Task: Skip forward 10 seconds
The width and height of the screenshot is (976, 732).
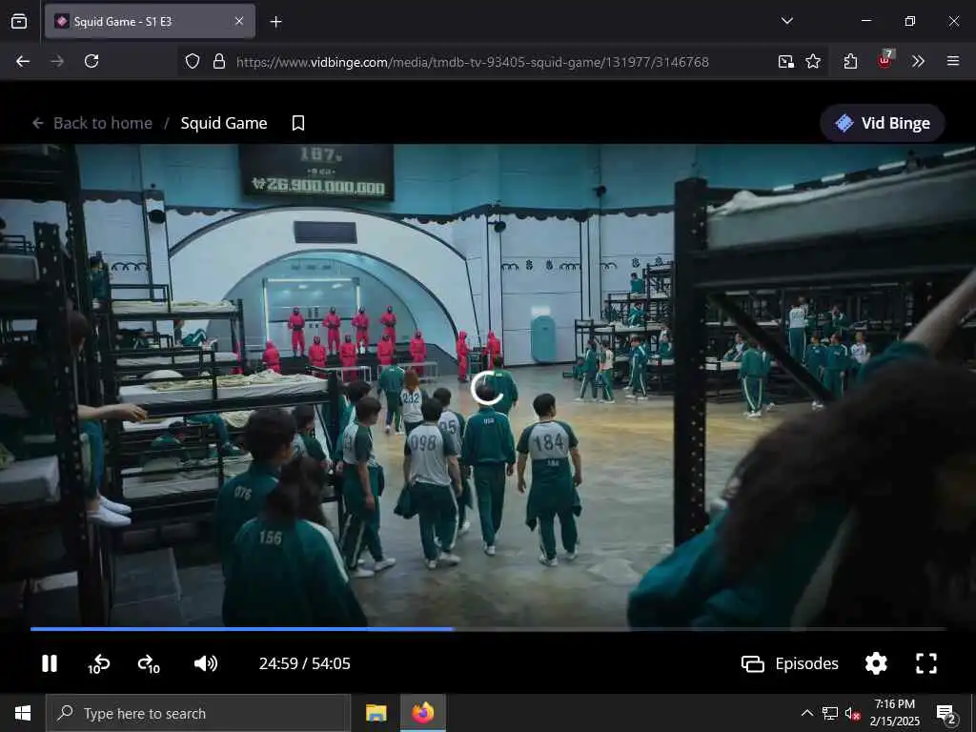Action: [149, 664]
